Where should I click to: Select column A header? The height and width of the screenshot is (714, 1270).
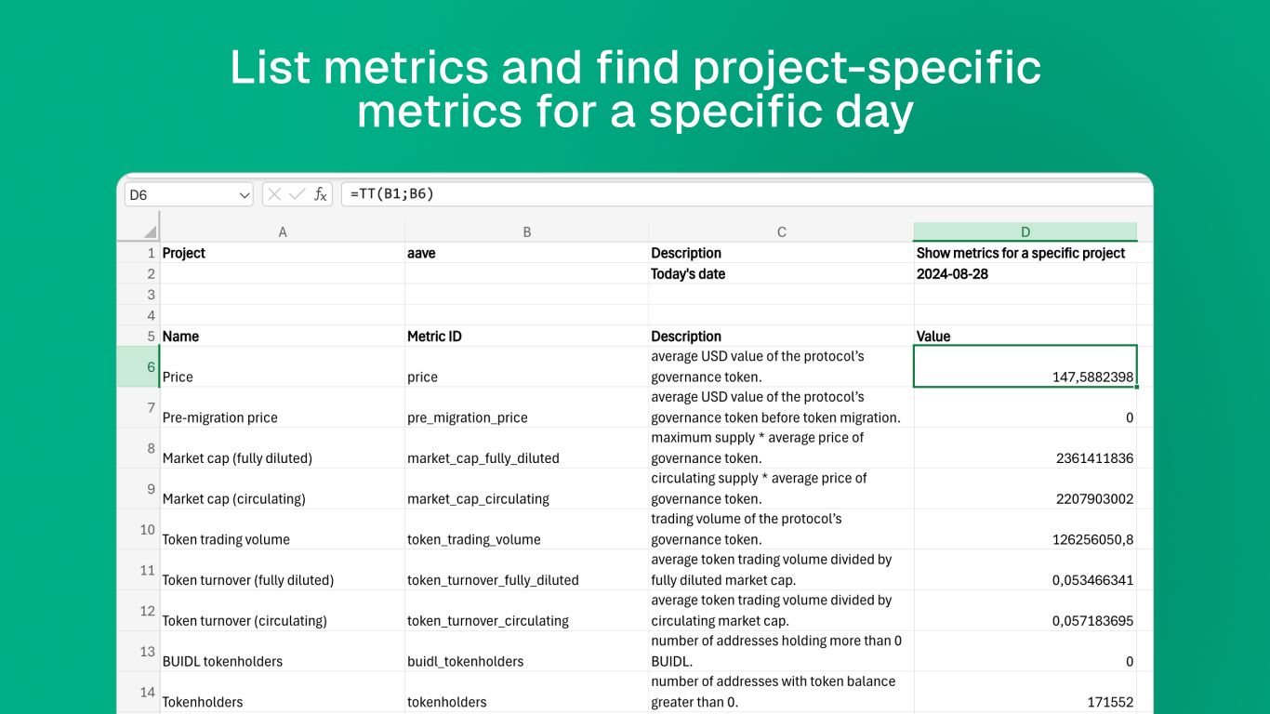(x=283, y=232)
